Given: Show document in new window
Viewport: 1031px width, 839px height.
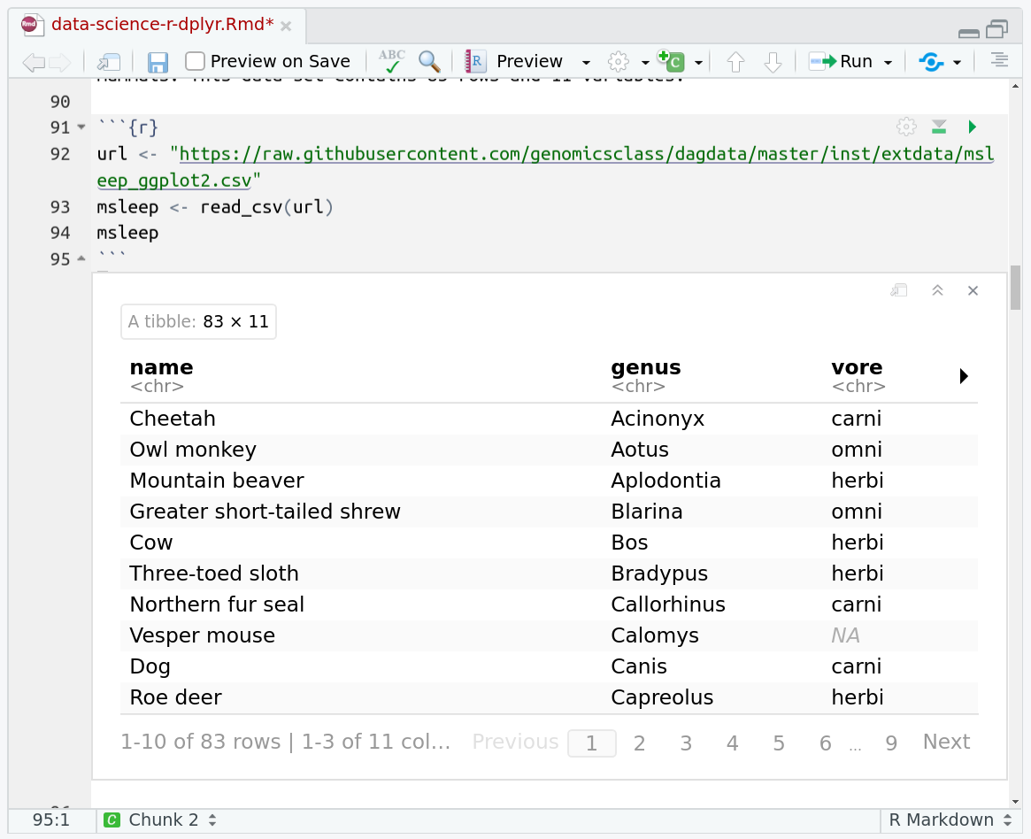Looking at the screenshot, I should [x=109, y=63].
